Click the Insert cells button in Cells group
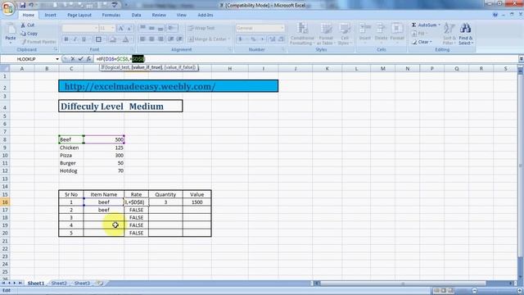The height and width of the screenshot is (295, 524). point(365,33)
